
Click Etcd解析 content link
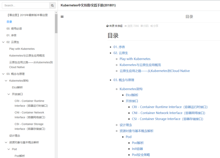(132, 95)
